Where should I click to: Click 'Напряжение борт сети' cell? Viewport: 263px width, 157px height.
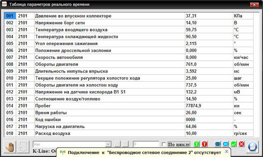pyautogui.click(x=110, y=23)
